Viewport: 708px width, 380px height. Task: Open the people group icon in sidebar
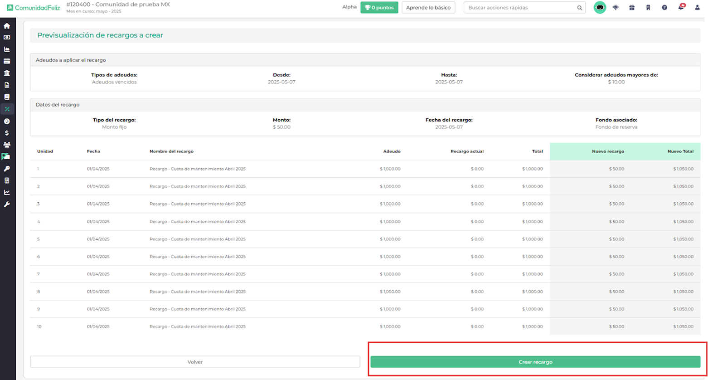point(7,145)
